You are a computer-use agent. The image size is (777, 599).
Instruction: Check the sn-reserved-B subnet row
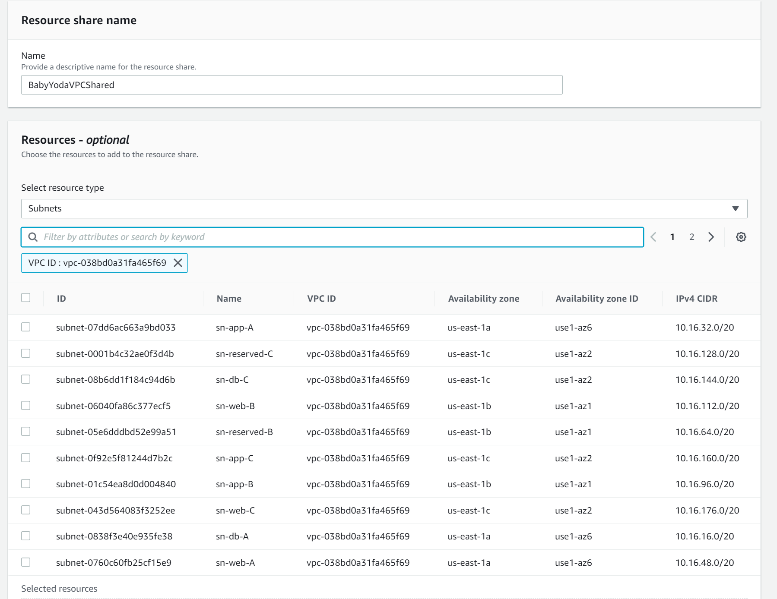(x=26, y=432)
